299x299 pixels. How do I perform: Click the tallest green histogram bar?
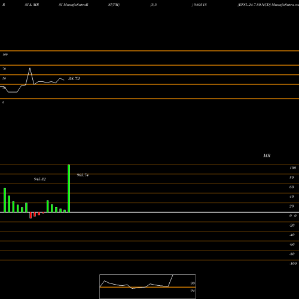(x=69, y=188)
